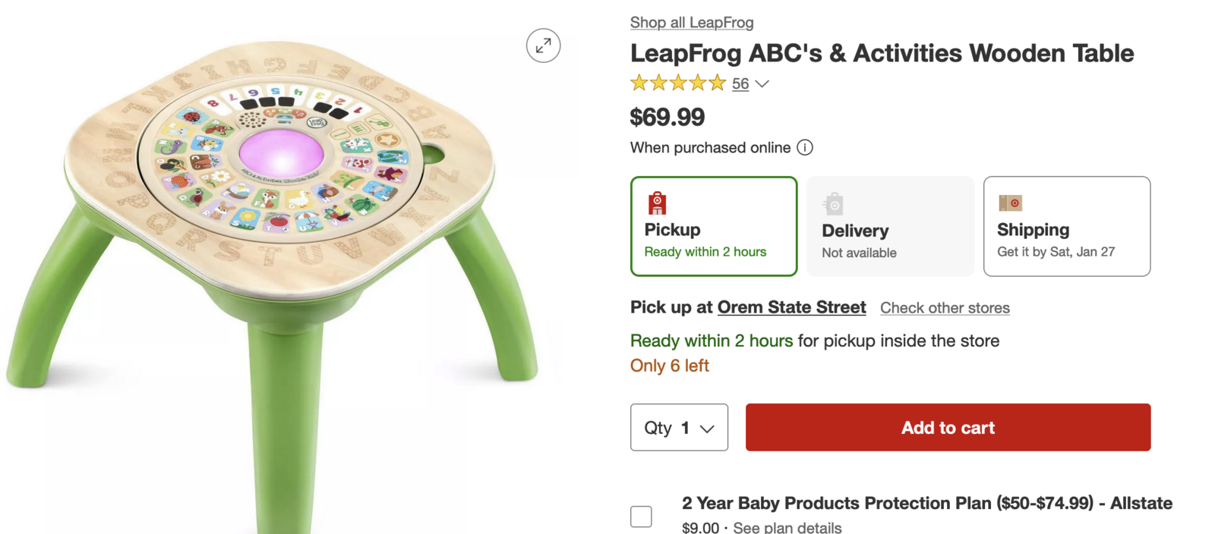1215x534 pixels.
Task: Click the info icon beside "When purchased online"
Action: (805, 148)
